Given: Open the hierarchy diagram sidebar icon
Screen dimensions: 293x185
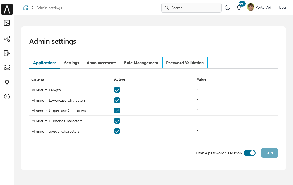Looking at the screenshot, I should 7,39.
